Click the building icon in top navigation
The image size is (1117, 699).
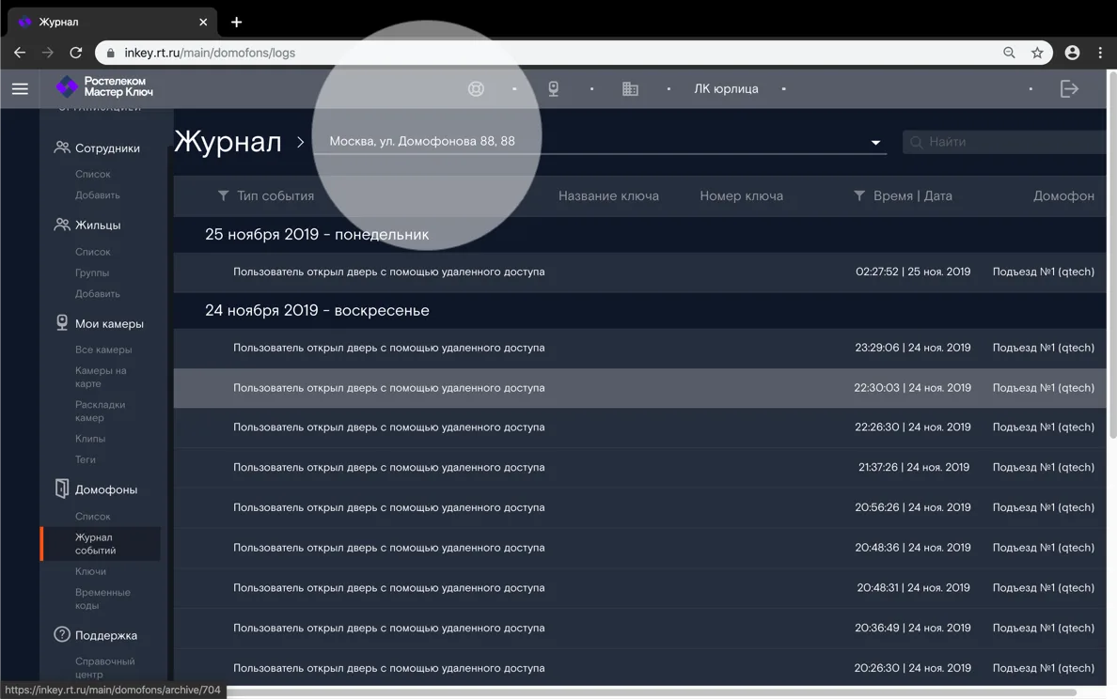(x=631, y=89)
